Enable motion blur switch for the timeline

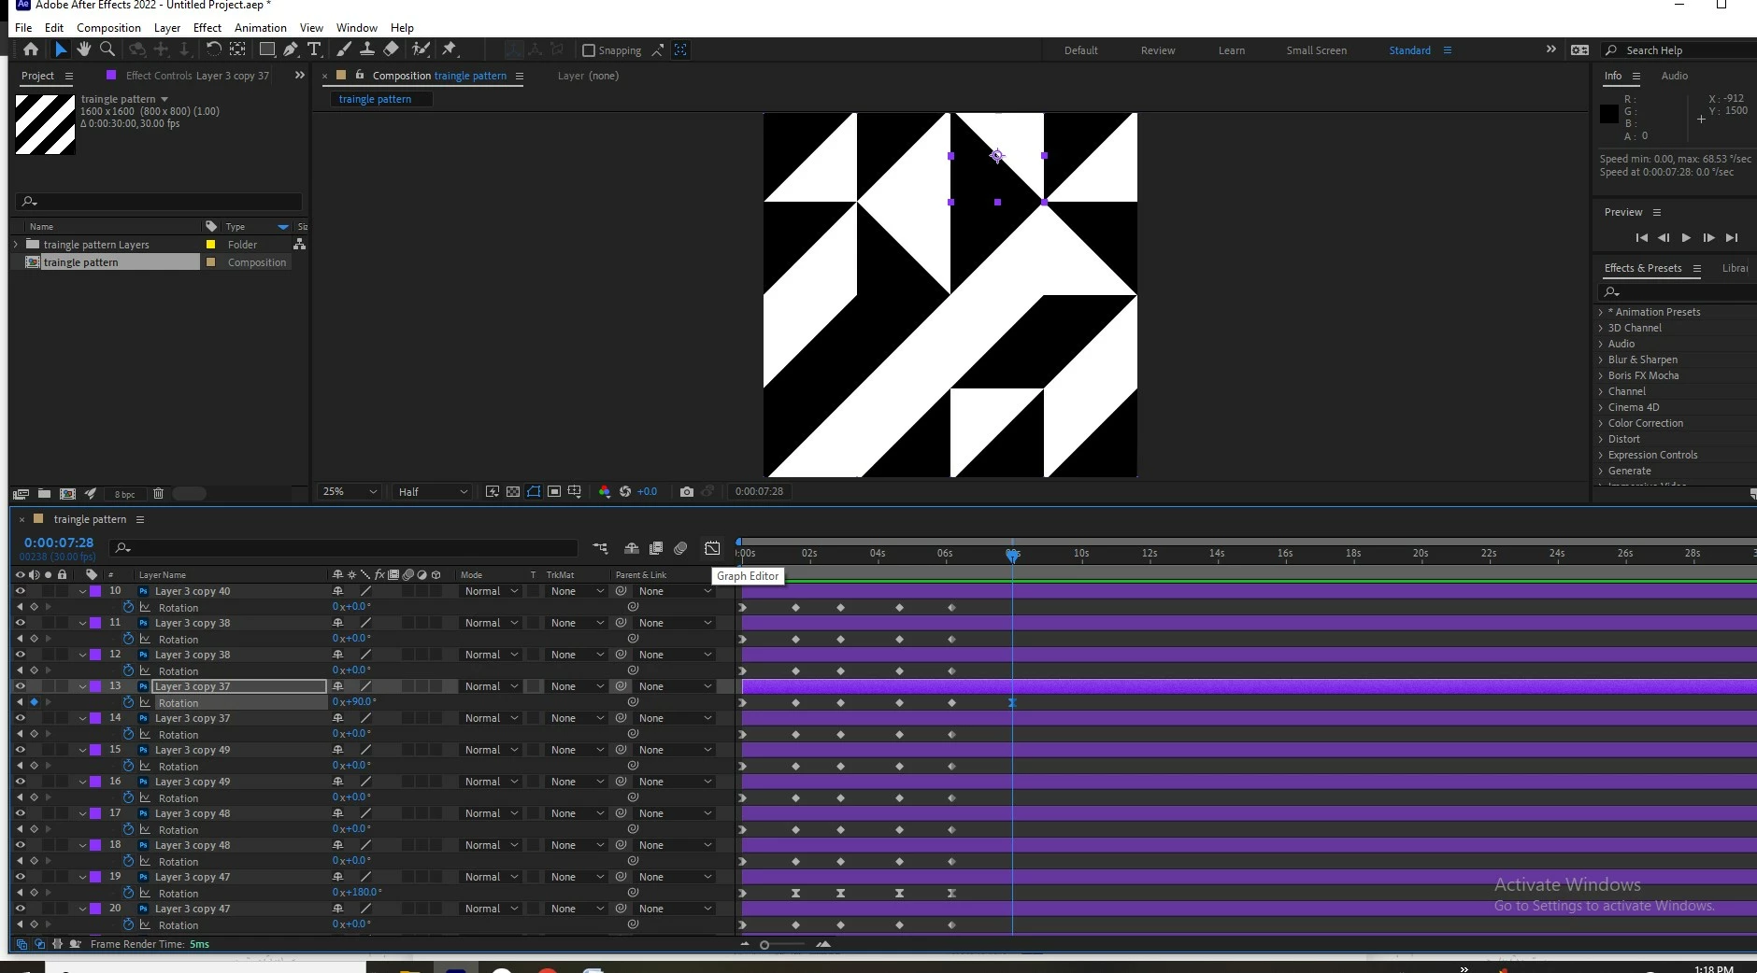tap(680, 548)
